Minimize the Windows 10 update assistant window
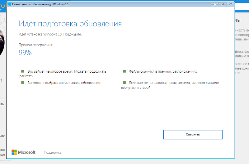Screen dimensions: 249x164 coord(214,4)
